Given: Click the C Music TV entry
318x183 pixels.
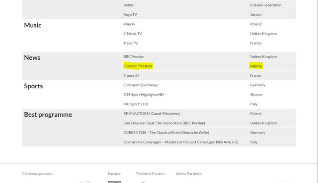Looking at the screenshot, I should point(133,34).
